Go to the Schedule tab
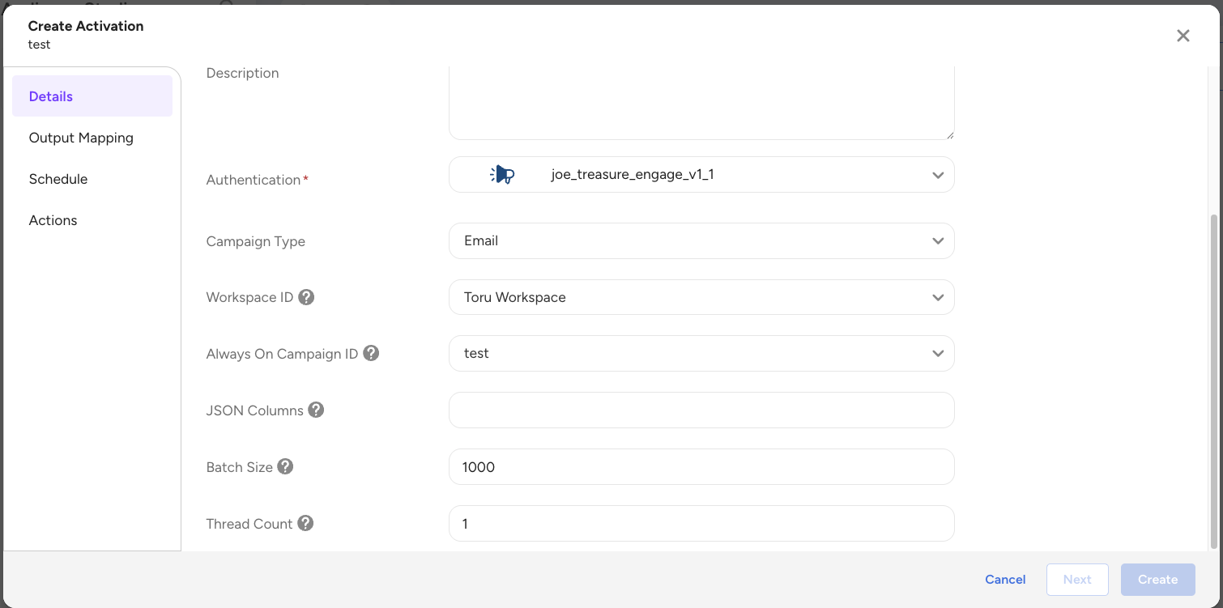The width and height of the screenshot is (1223, 608). 58,179
